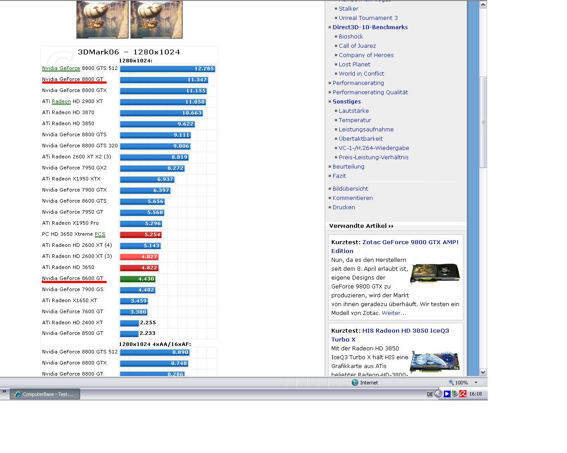This screenshot has width=567, height=453.
Task: Open the Leistungsaufnahme link
Action: coord(366,129)
